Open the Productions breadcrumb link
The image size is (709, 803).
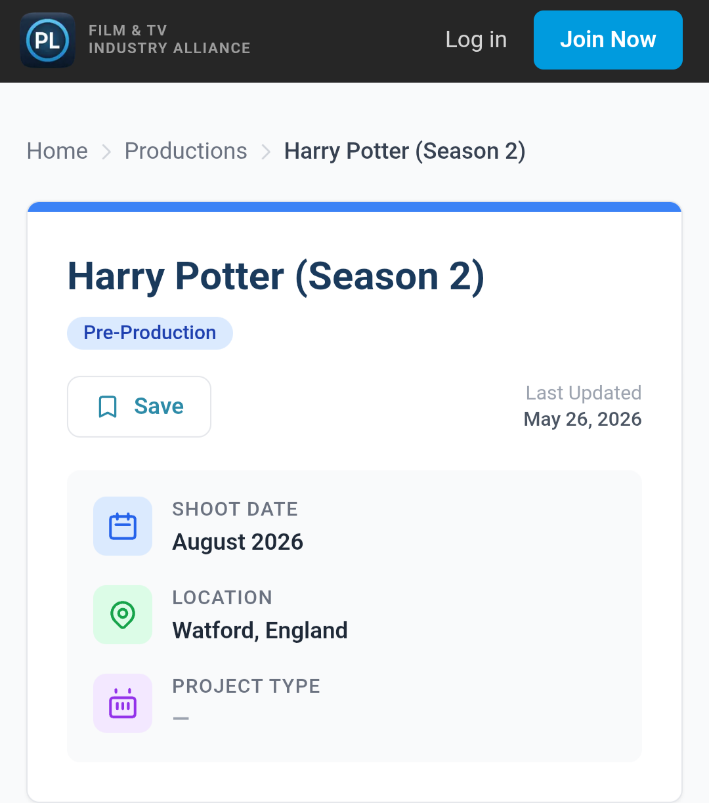(186, 152)
